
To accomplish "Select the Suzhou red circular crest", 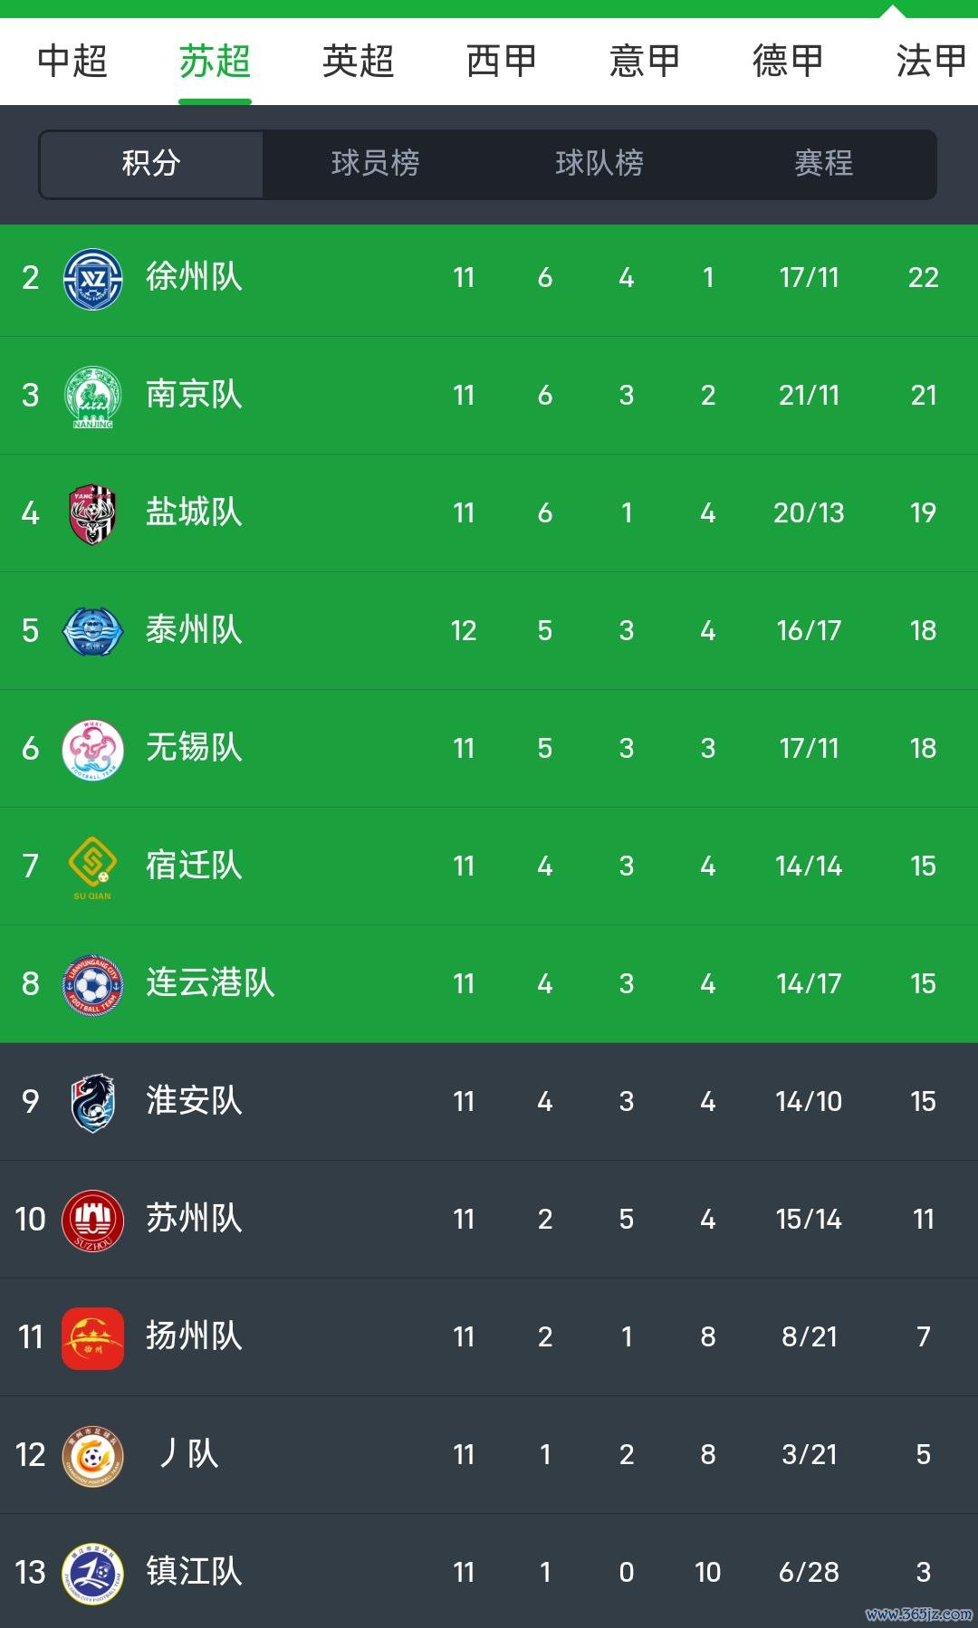I will pyautogui.click(x=92, y=1220).
